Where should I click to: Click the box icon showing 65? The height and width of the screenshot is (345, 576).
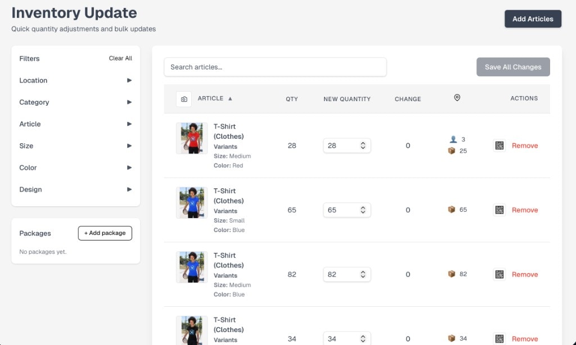pos(452,210)
